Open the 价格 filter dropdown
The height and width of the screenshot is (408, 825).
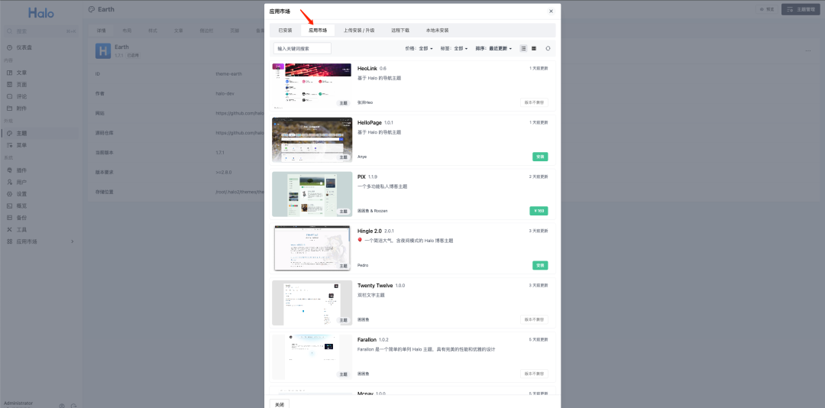419,48
